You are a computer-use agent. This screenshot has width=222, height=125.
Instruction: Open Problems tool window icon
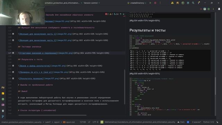click(x=3, y=111)
